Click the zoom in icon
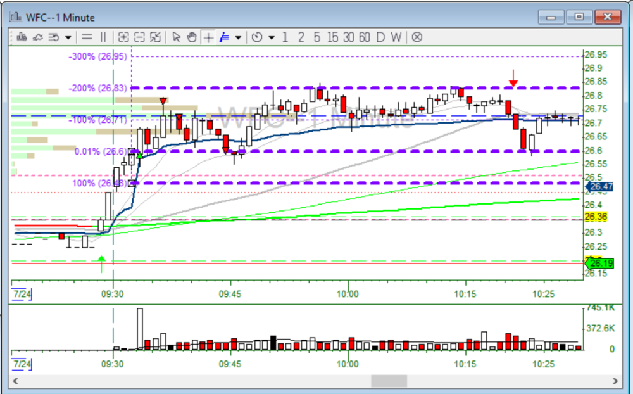The width and height of the screenshot is (633, 394). click(123, 37)
